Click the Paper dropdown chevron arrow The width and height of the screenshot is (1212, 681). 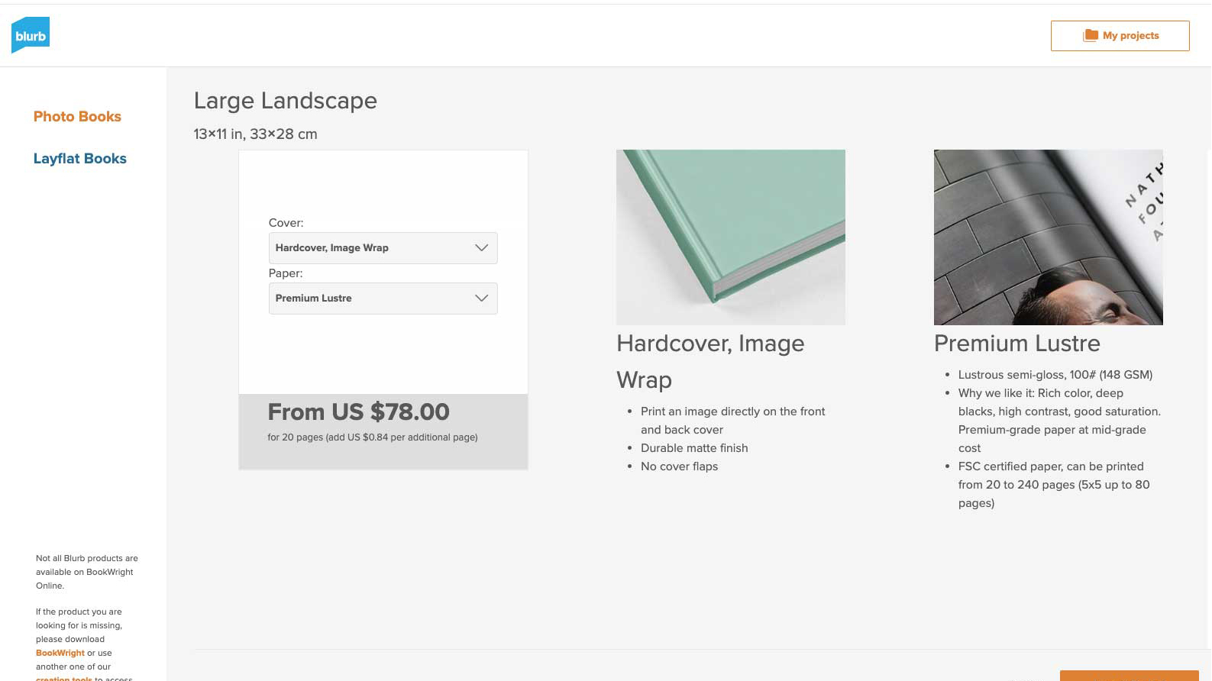click(481, 299)
